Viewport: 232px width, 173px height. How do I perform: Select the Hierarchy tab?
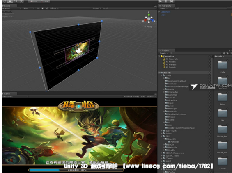tap(166, 6)
